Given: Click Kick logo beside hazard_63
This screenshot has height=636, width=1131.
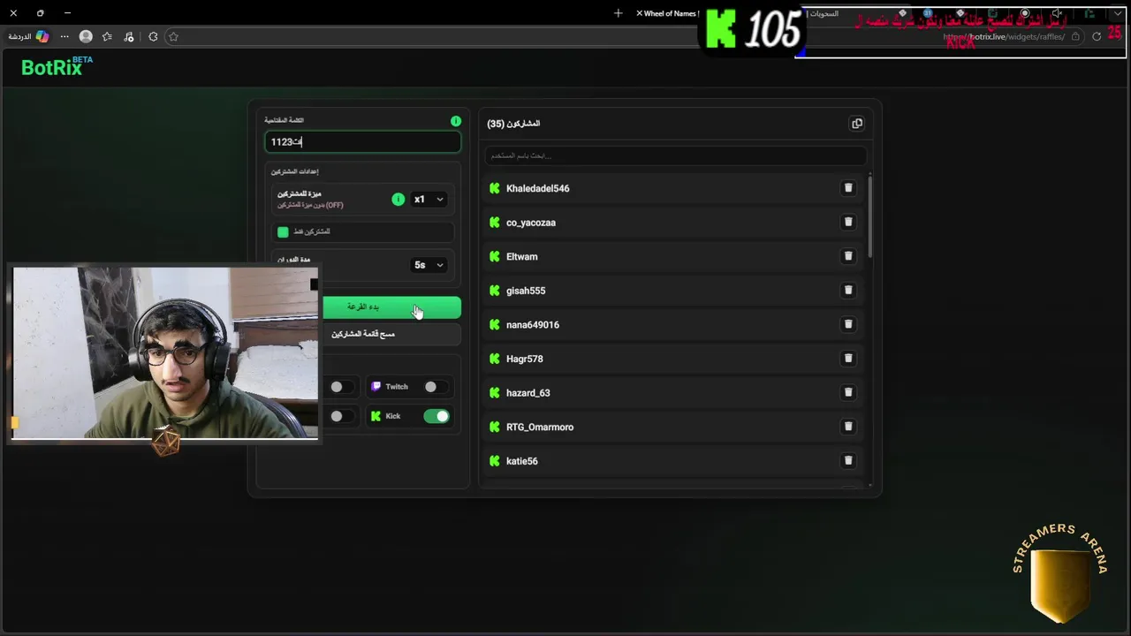Looking at the screenshot, I should pyautogui.click(x=495, y=393).
